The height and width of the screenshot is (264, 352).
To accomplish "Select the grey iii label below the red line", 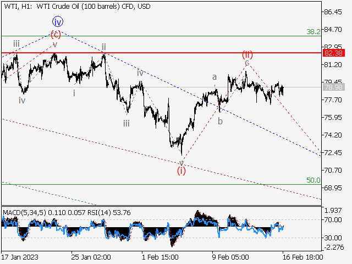I will 126,123.
